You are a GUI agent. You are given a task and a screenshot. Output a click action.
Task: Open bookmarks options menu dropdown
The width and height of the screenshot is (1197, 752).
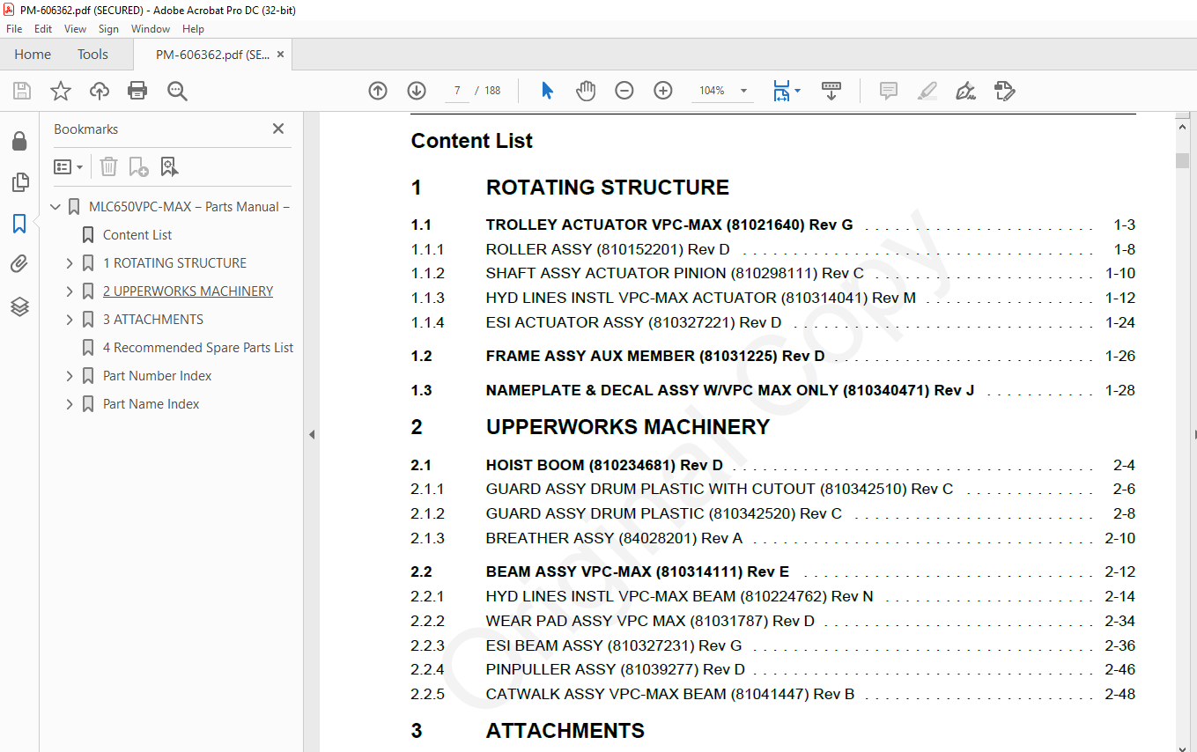pyautogui.click(x=68, y=166)
